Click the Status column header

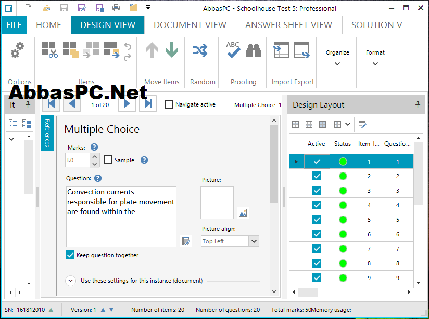343,144
